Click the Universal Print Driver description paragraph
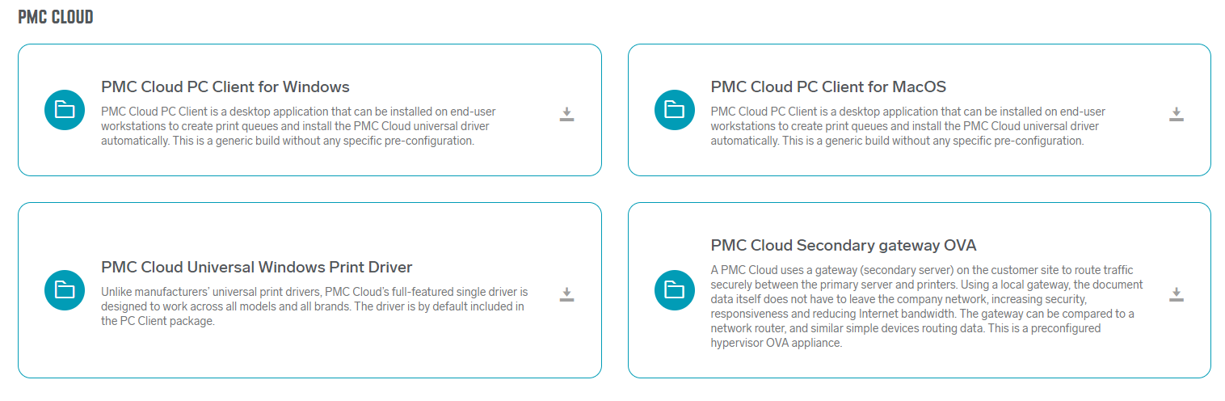Screen dimensions: 1225x401 [x=313, y=306]
